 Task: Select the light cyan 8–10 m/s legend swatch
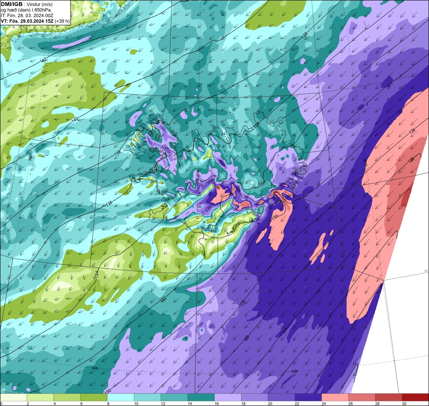[x=121, y=397]
